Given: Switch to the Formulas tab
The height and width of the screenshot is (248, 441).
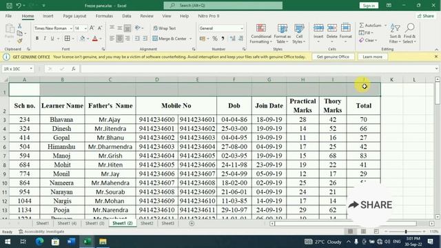Looking at the screenshot, I should coord(104,16).
